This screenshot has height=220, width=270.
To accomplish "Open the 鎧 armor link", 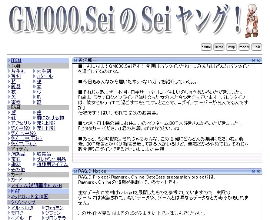I will click(x=39, y=113).
